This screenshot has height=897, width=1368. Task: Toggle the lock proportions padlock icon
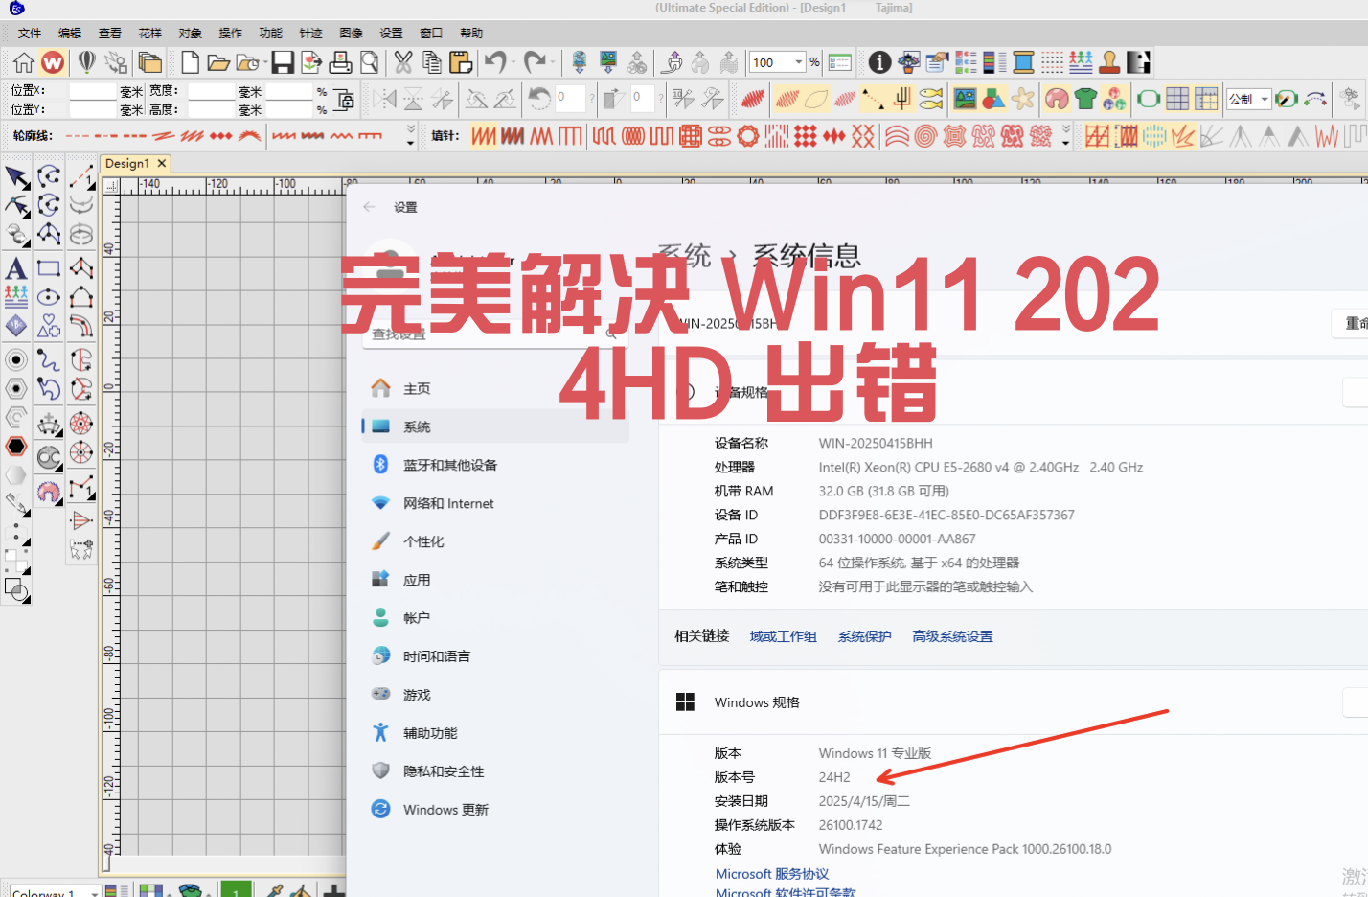(x=345, y=100)
